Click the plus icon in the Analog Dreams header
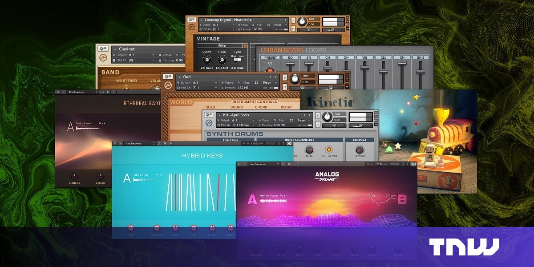The image size is (534, 267). (295, 164)
